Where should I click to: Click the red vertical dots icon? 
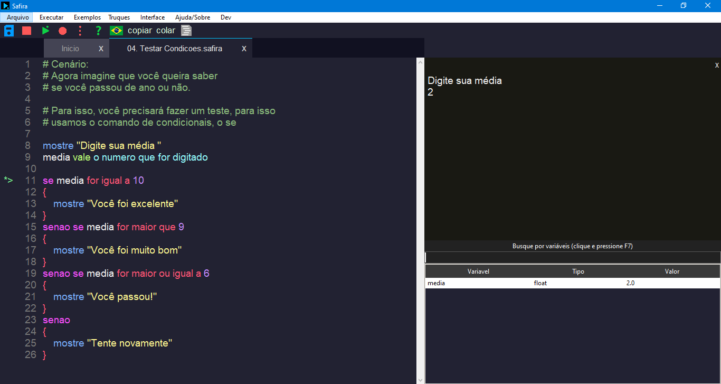coord(80,31)
